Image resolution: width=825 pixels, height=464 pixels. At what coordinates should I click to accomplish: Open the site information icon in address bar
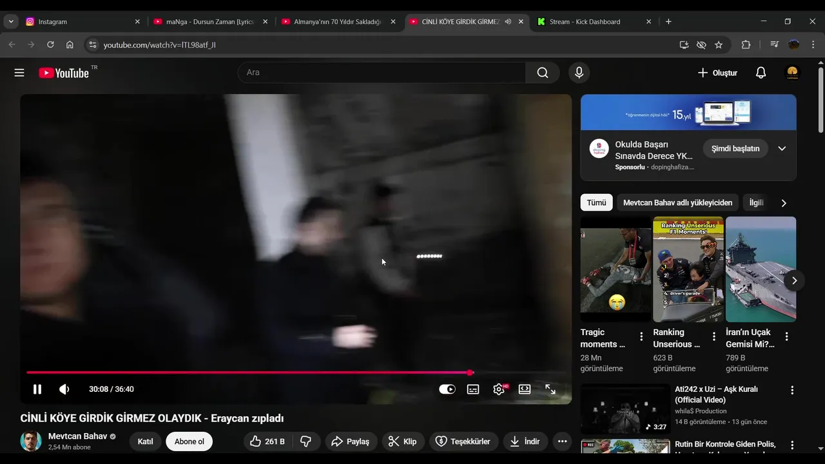coord(92,44)
